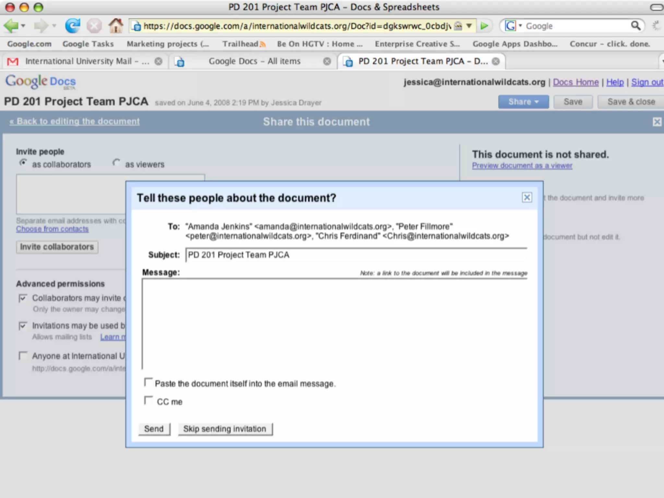Image resolution: width=664 pixels, height=498 pixels.
Task: Click the grey forward arrow button
Action: point(41,26)
